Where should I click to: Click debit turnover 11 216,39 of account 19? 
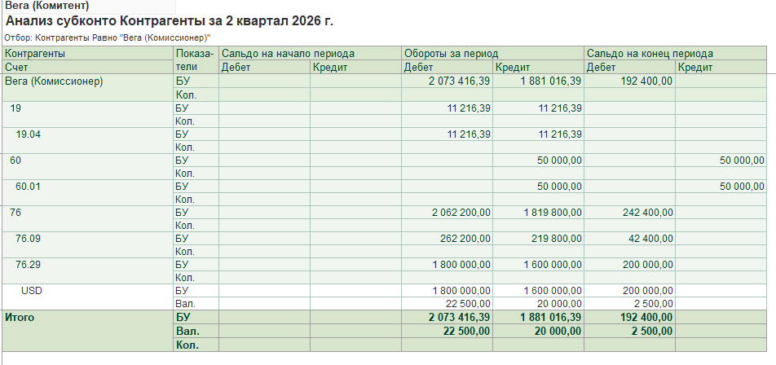467,108
